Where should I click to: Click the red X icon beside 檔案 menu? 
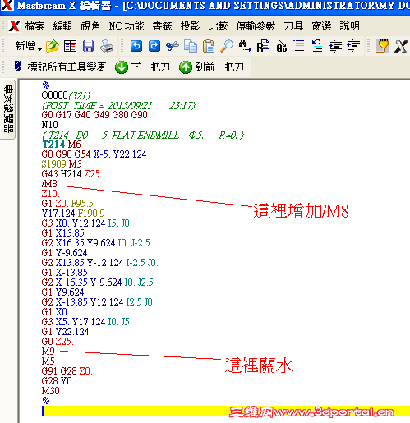(x=14, y=26)
